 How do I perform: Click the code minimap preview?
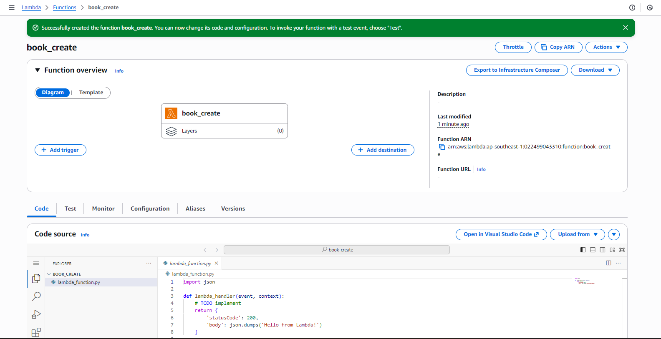pos(584,281)
